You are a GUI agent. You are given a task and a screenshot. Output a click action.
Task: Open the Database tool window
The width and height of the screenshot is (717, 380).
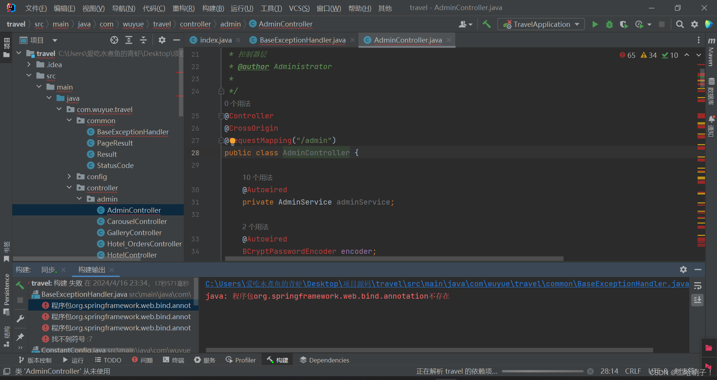tap(711, 91)
